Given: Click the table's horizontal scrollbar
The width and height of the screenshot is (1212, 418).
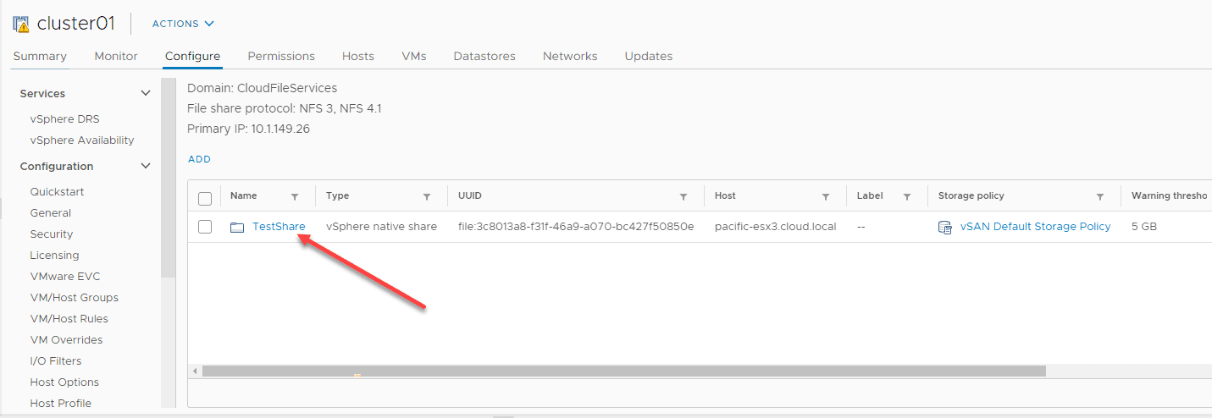Looking at the screenshot, I should click(624, 371).
